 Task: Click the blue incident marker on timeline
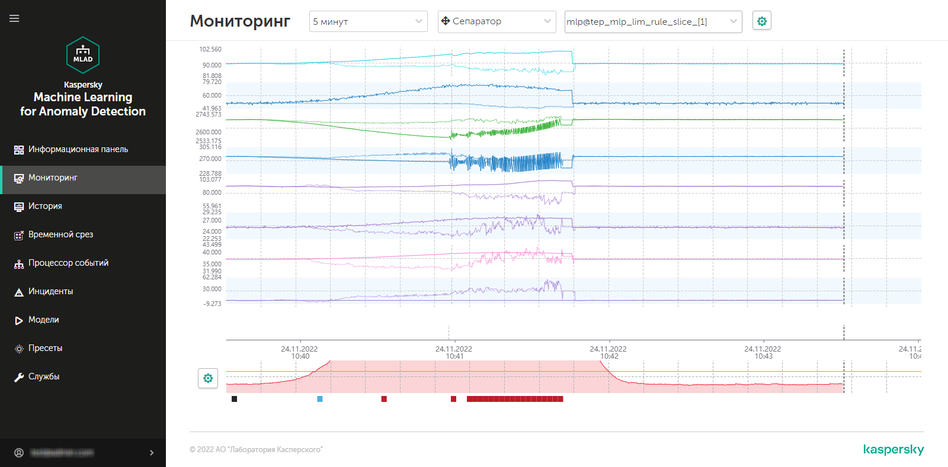coord(320,399)
